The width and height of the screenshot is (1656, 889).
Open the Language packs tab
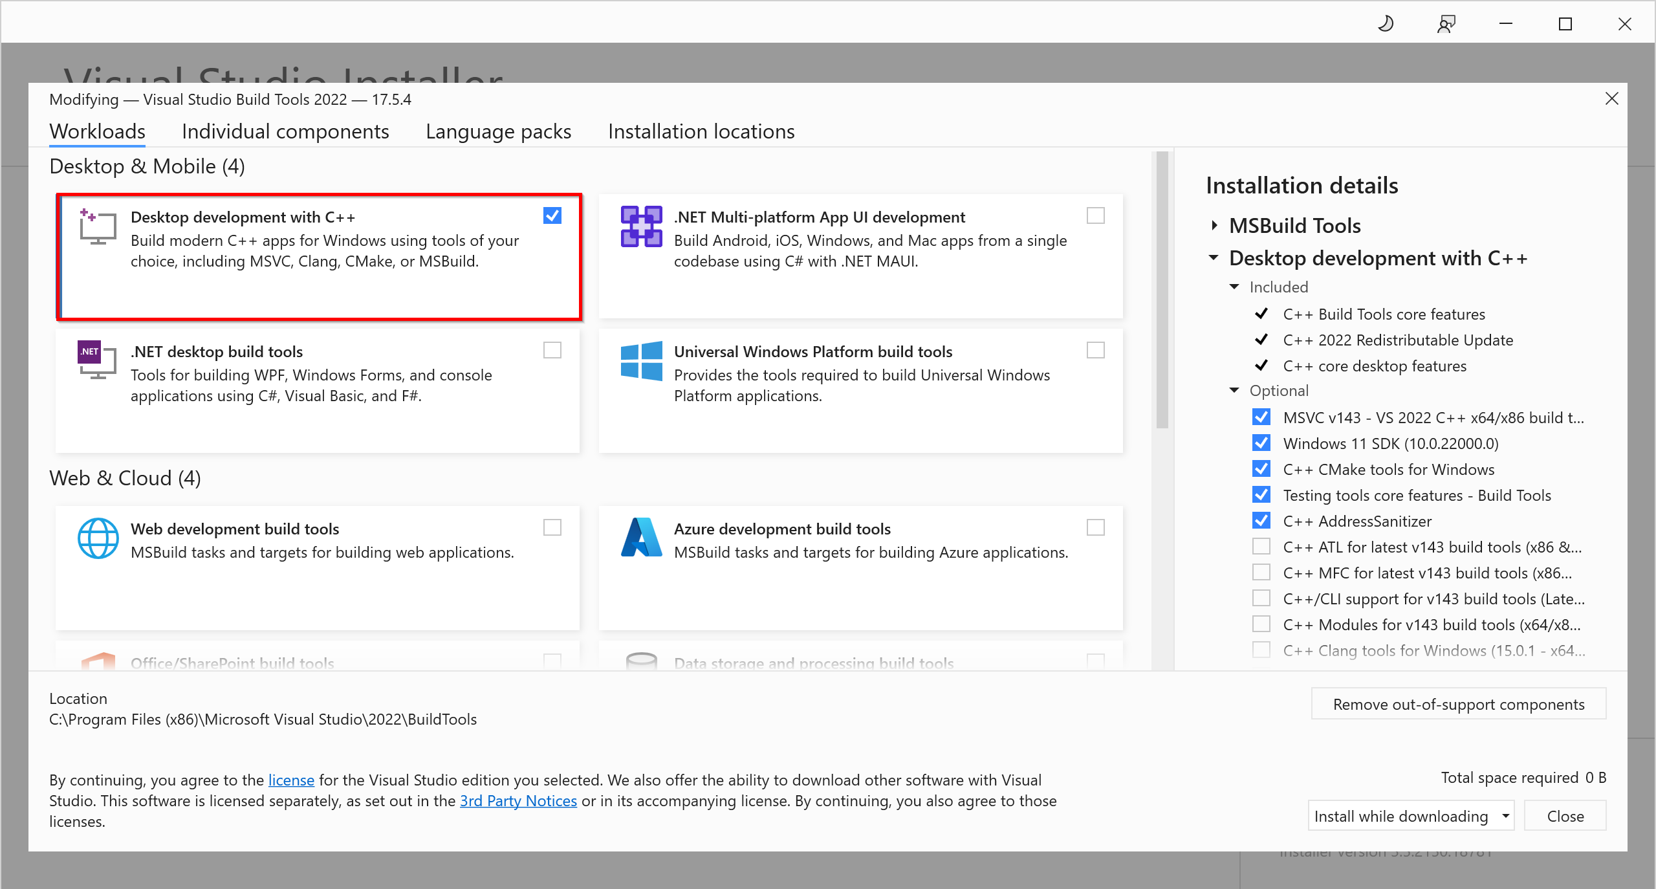(498, 131)
